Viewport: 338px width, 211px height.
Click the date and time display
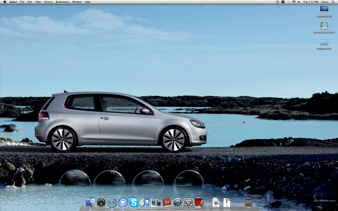tap(311, 2)
